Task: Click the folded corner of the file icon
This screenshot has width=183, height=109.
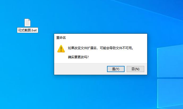Action: [29, 20]
